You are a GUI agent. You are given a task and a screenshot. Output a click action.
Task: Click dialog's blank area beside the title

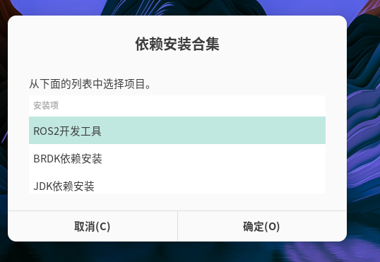279,44
